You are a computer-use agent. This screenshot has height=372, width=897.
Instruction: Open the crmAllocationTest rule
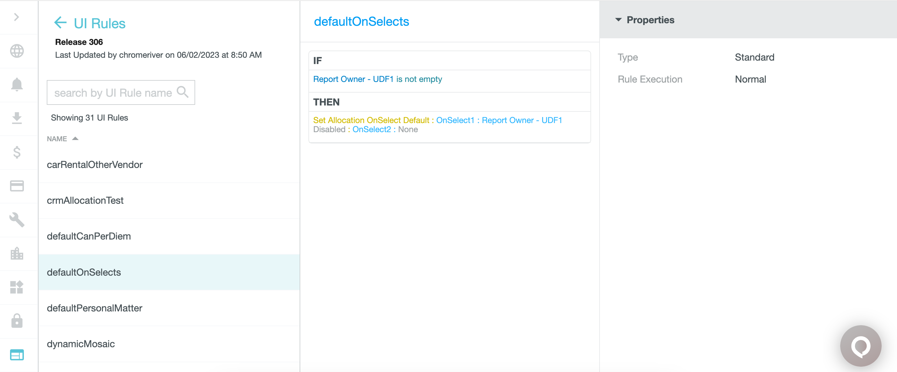click(x=85, y=200)
